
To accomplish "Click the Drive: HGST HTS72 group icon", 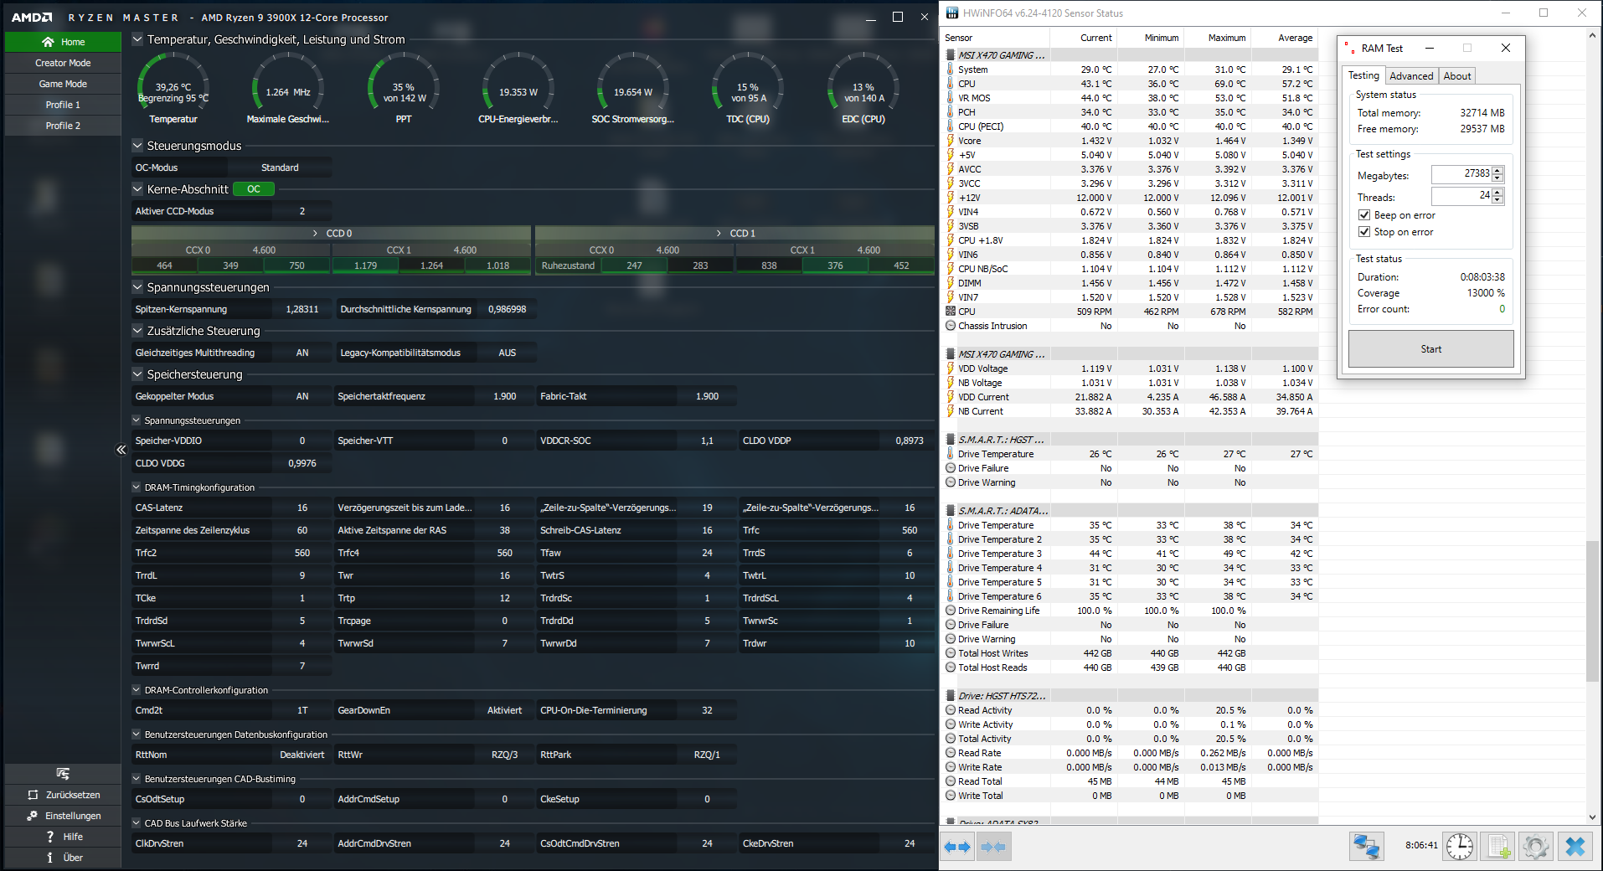I will click(x=951, y=696).
